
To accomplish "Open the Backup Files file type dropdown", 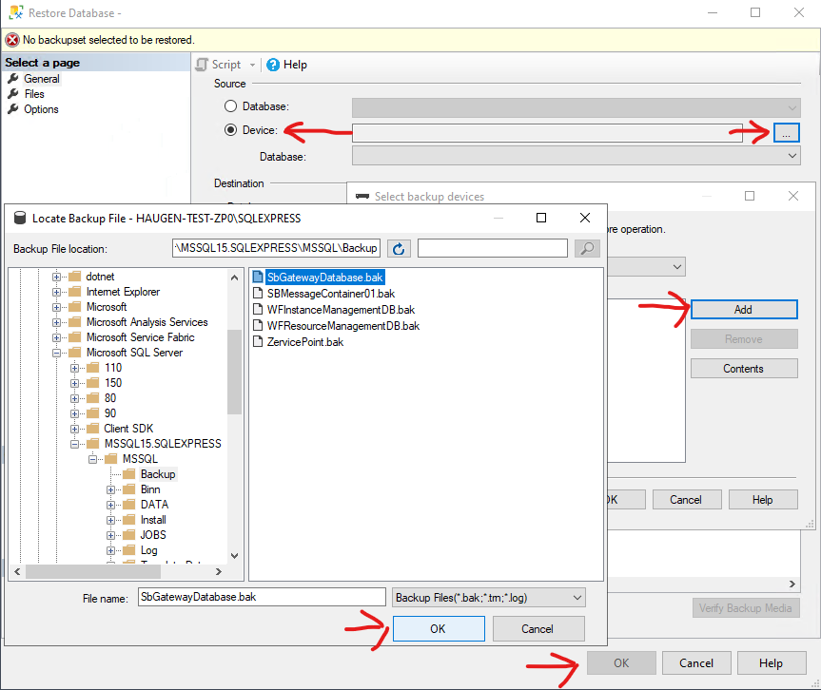I will [575, 596].
